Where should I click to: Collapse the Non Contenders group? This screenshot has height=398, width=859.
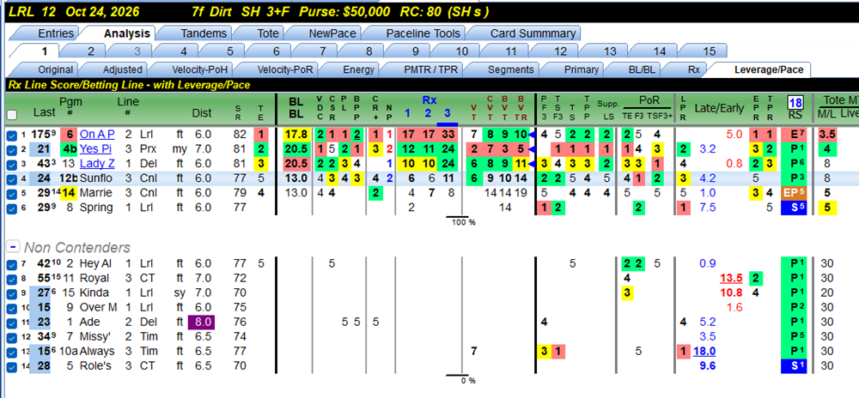pyautogui.click(x=11, y=247)
